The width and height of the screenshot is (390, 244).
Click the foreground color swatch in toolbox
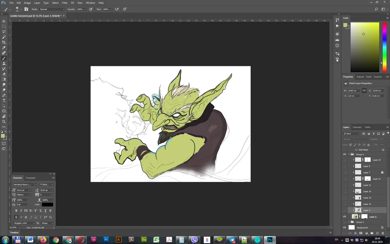pos(3,136)
